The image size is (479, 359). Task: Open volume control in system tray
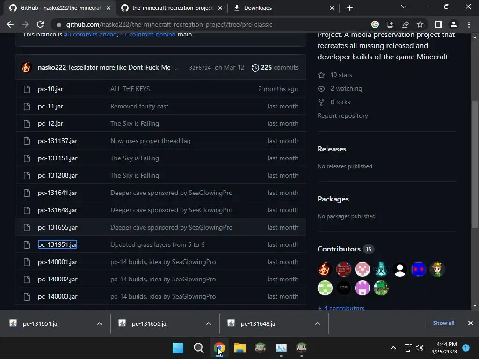(420, 348)
